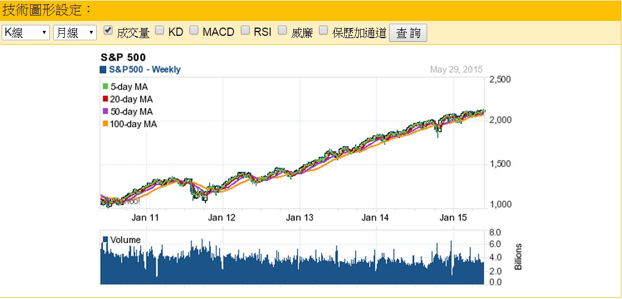Click the Jan 11 axis label
Viewport: 622px width, 299px height.
145,217
